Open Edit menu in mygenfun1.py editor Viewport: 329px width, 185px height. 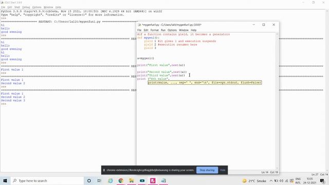click(146, 30)
